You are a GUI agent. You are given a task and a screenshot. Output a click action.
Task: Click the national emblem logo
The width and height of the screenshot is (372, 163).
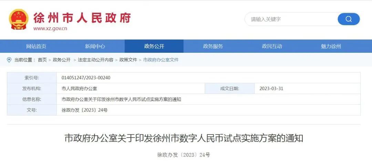pos(19,19)
